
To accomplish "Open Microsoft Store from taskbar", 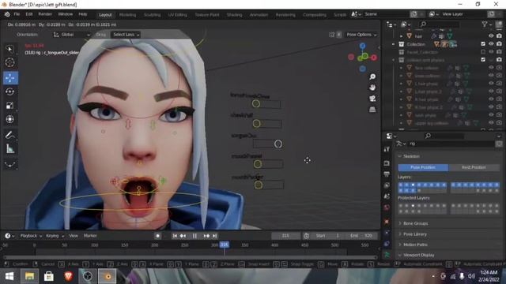I will pos(49,276).
